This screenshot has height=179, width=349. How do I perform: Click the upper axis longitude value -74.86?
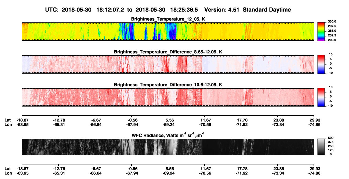(x=314, y=125)
